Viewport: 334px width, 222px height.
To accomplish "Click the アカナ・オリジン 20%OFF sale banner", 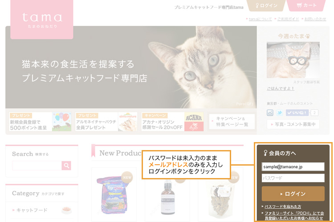I will tap(172, 122).
